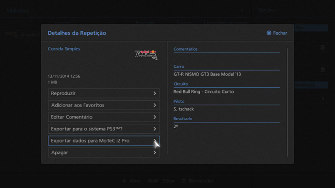The width and height of the screenshot is (335, 188).
Task: Click the Comentários field header
Action: pyautogui.click(x=186, y=49)
